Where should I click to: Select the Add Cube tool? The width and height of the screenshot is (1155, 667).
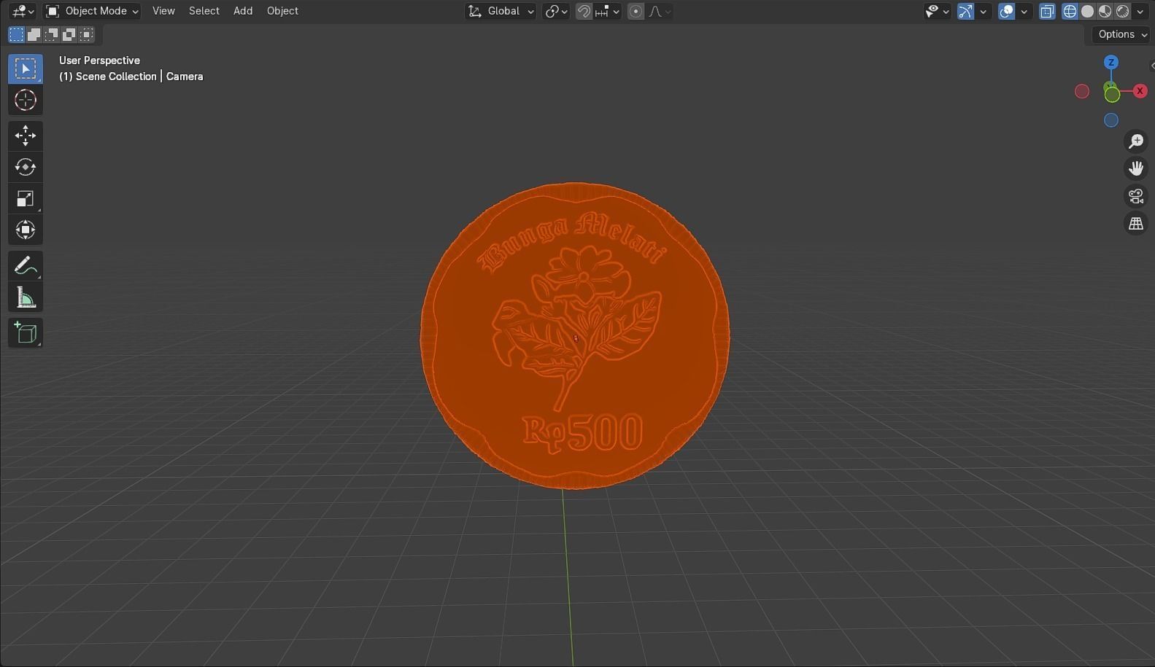coord(26,333)
